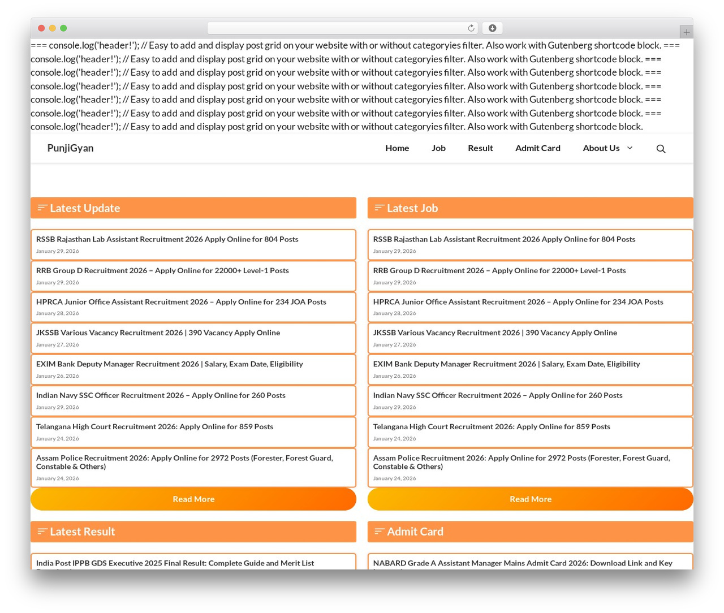Screen dimensions: 724x613
Task: Open NABARD Grade A admit card post
Action: (523, 563)
